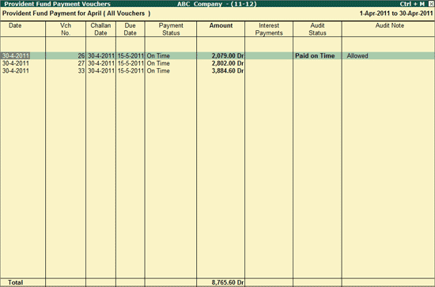Click the Vch No. column header
The width and height of the screenshot is (435, 287).
(x=66, y=29)
